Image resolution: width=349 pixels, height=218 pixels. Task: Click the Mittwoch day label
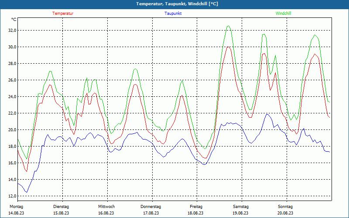click(x=106, y=207)
